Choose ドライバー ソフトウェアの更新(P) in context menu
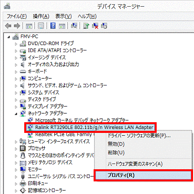The width and height of the screenshot is (194, 194). point(139,135)
